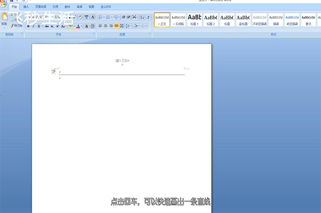Click the Office button logo
The height and width of the screenshot is (213, 321).
coord(3,3)
